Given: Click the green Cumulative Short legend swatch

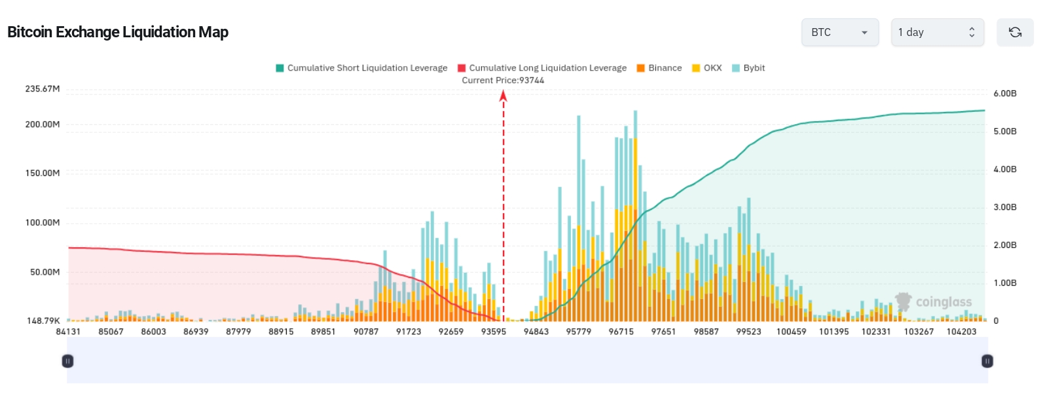Looking at the screenshot, I should 280,68.
